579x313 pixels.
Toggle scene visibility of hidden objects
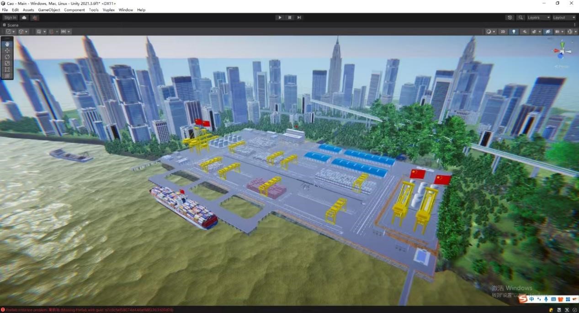[548, 31]
